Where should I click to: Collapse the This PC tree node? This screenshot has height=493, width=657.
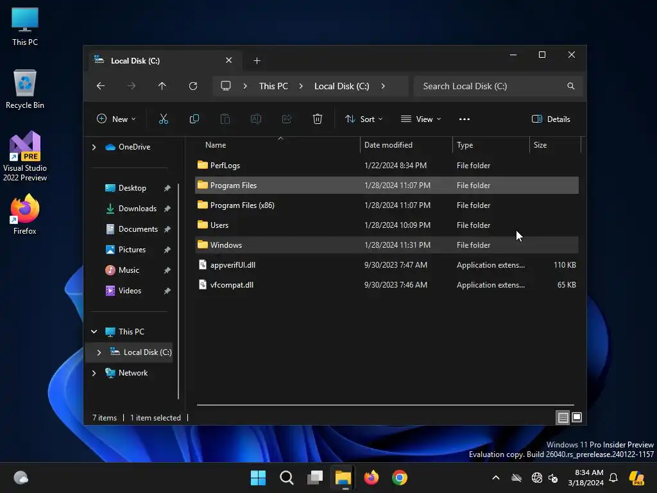tap(94, 332)
